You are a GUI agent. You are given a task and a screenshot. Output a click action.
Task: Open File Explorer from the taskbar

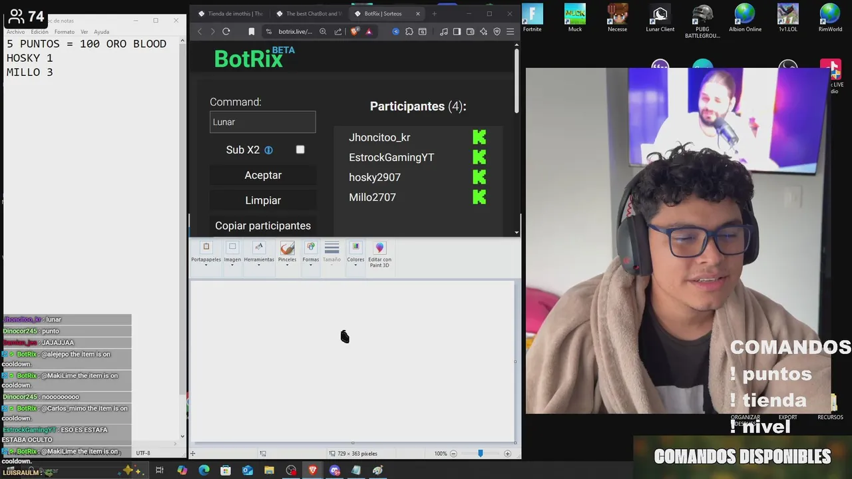click(x=269, y=470)
